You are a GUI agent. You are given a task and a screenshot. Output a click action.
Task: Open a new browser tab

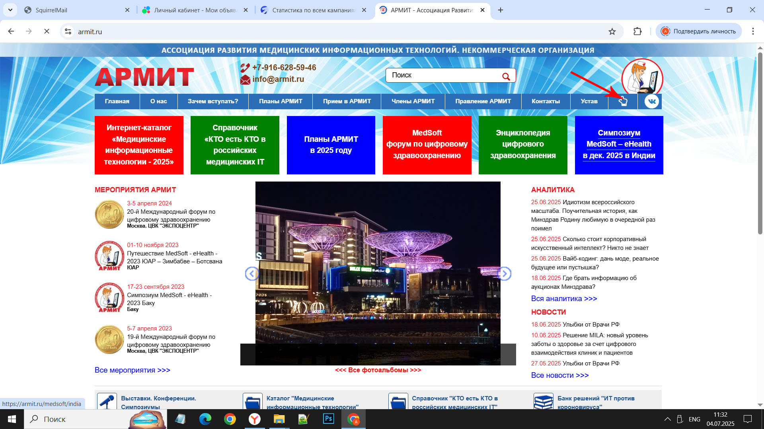(501, 10)
